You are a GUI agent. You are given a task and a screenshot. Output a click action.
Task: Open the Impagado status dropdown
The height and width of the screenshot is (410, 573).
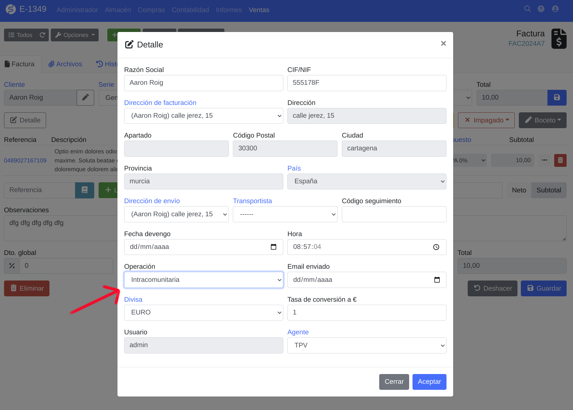click(486, 120)
